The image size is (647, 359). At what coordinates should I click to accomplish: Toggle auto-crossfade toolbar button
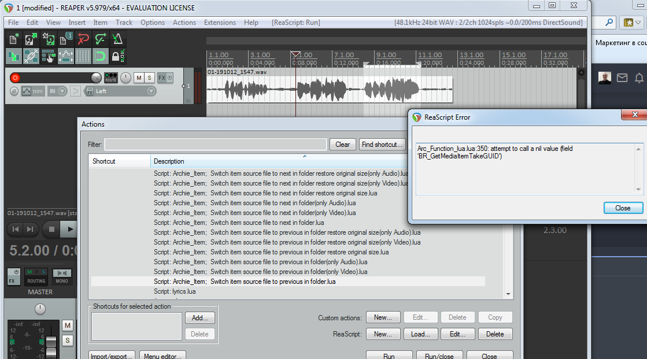(x=14, y=56)
